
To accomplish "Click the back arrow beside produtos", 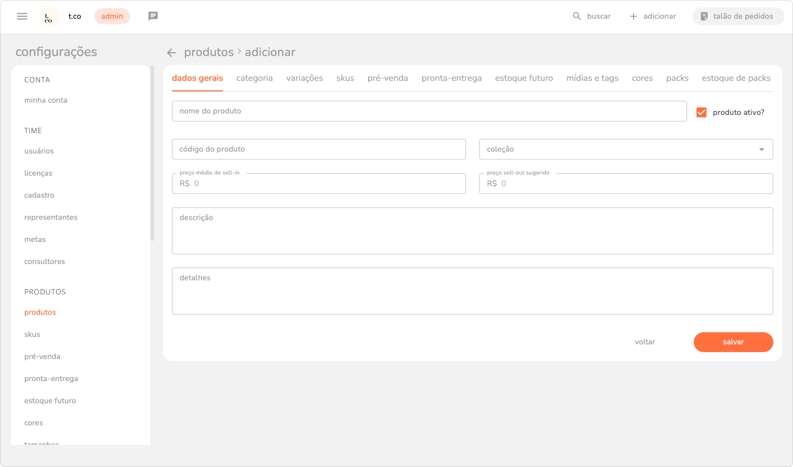I will pos(171,52).
